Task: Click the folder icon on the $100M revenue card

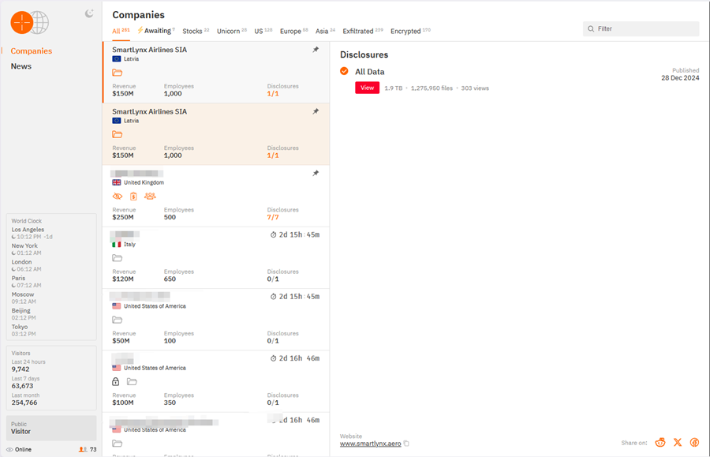Action: (x=132, y=381)
